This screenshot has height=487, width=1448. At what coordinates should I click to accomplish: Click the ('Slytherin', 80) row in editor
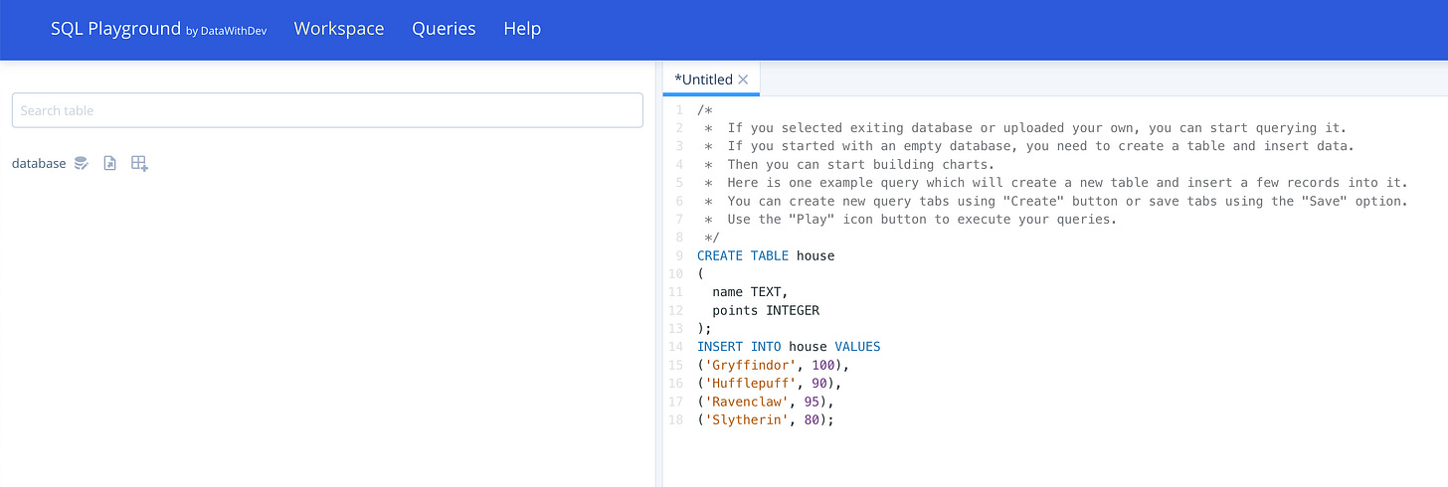click(x=766, y=419)
